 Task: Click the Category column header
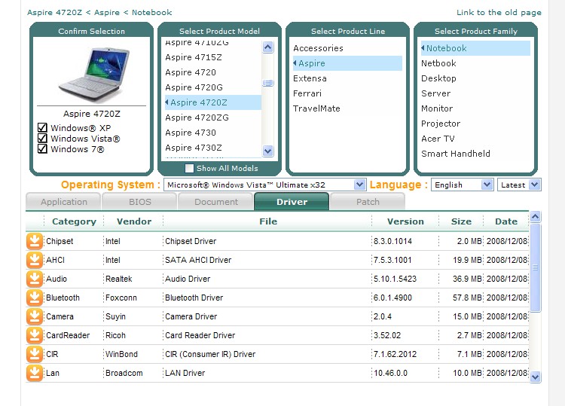tap(74, 221)
